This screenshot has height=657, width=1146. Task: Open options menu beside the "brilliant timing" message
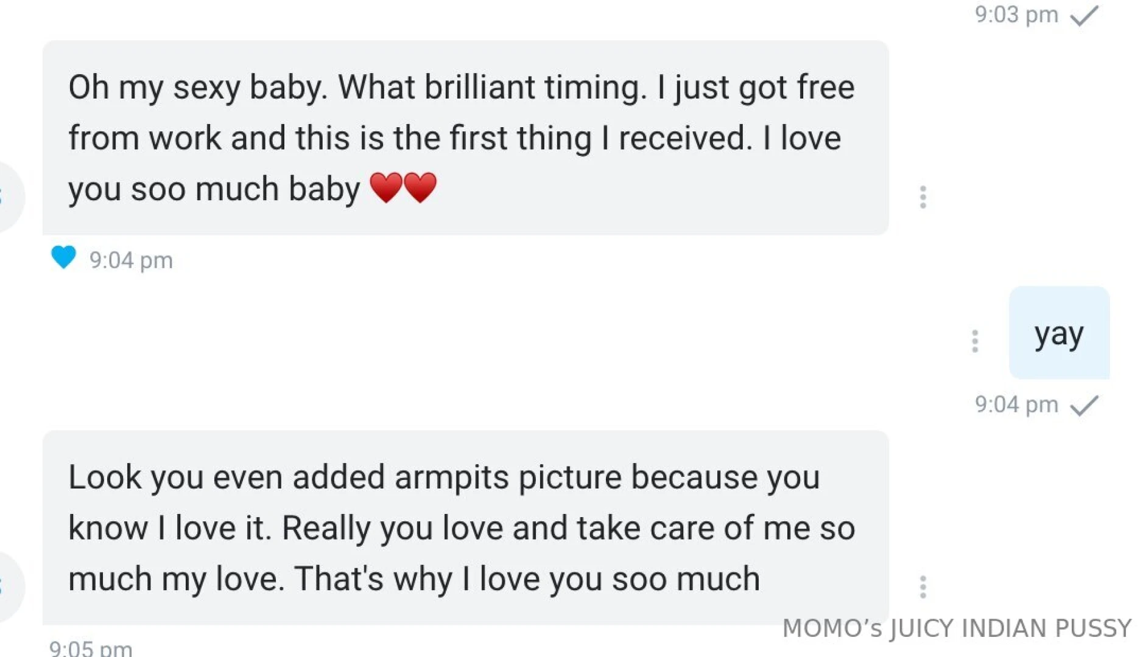[923, 197]
